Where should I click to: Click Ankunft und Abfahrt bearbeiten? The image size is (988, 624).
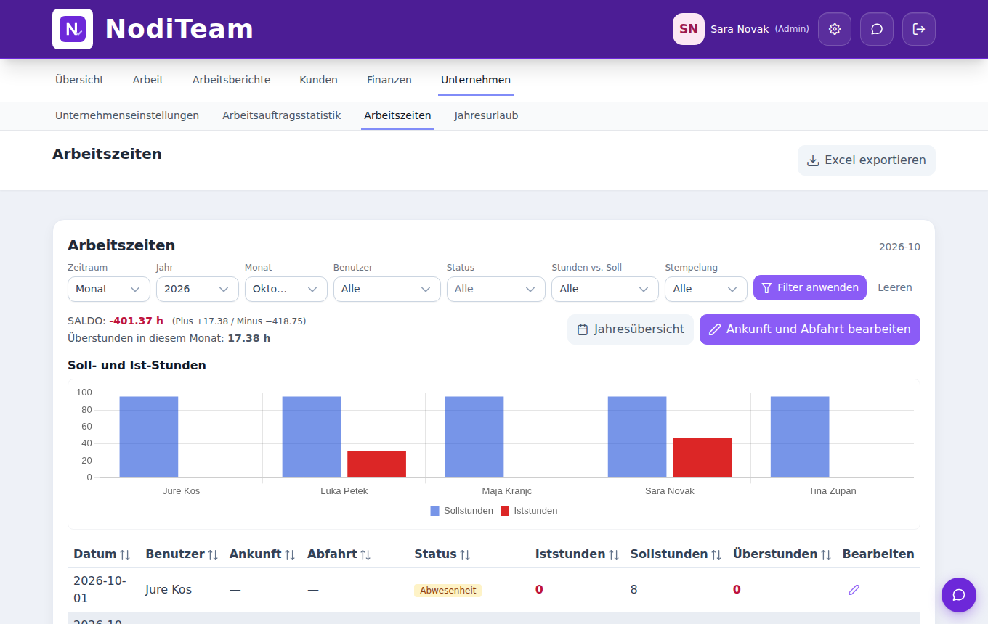pos(810,329)
